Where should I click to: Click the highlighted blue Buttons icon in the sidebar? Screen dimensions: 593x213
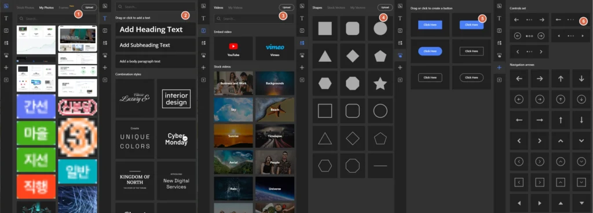[x=401, y=55]
